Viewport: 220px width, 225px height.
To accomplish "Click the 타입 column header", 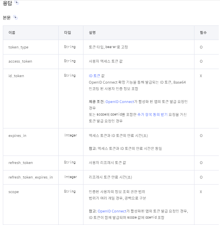I will (x=68, y=33).
